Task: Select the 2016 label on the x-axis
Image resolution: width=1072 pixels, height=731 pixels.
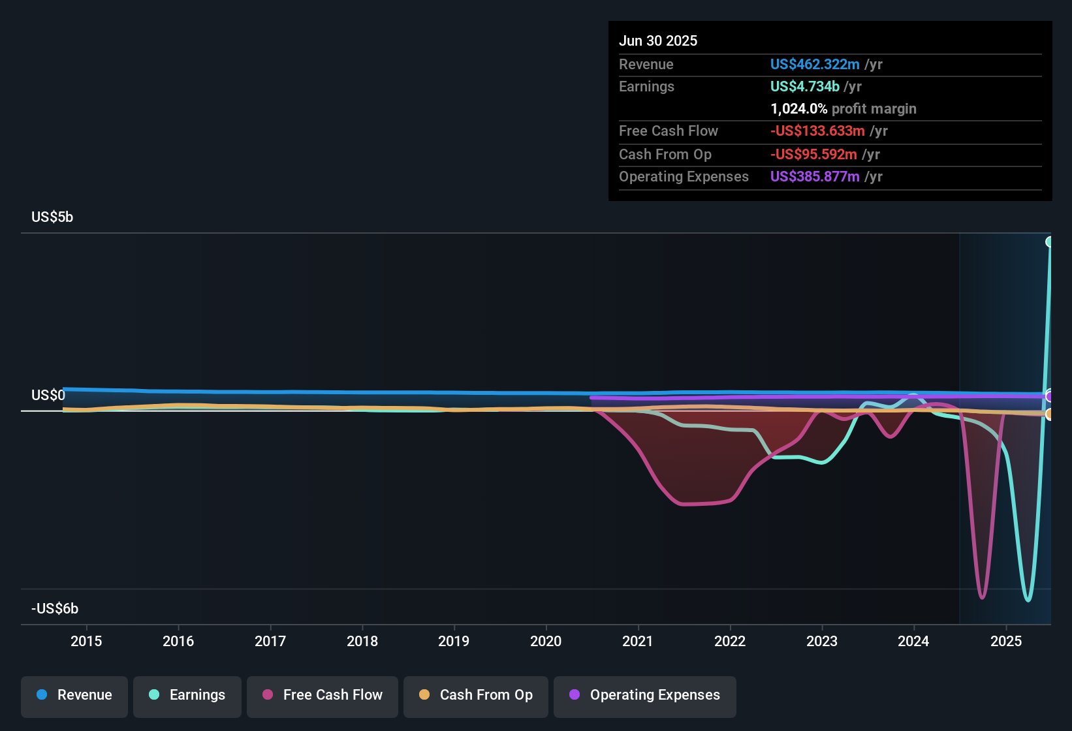Action: coord(178,641)
